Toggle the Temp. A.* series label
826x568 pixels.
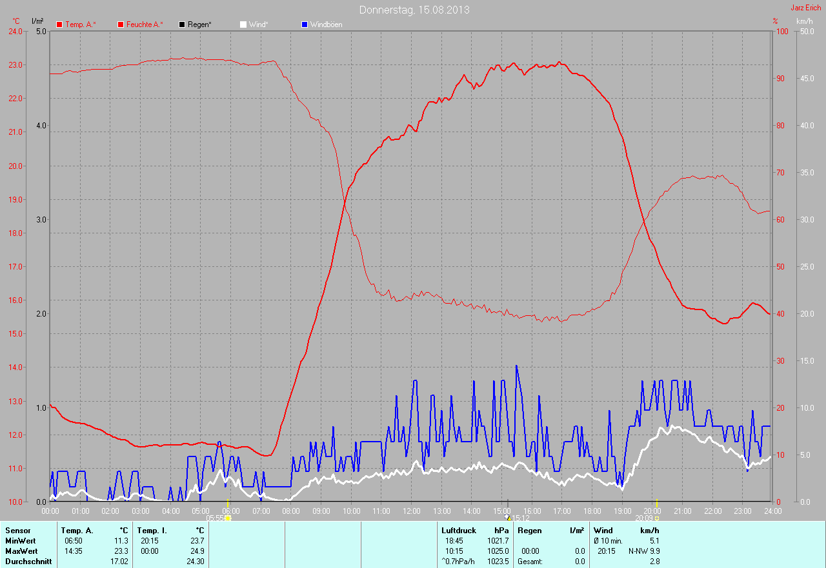pos(81,24)
